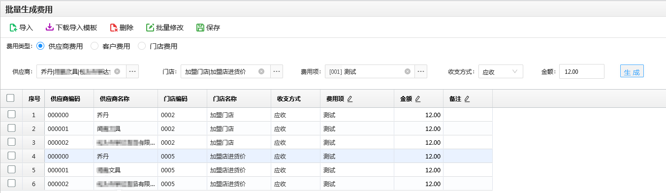Open the 费用项 picker with its ellipsis button
The image size is (666, 193).
click(421, 71)
